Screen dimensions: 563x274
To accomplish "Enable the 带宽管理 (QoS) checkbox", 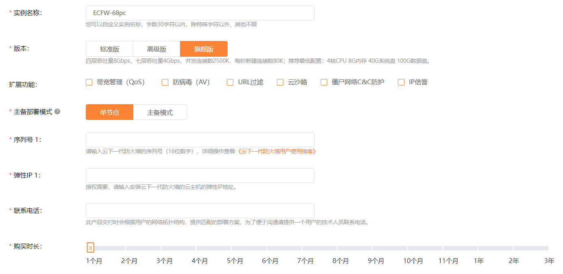I will (89, 82).
